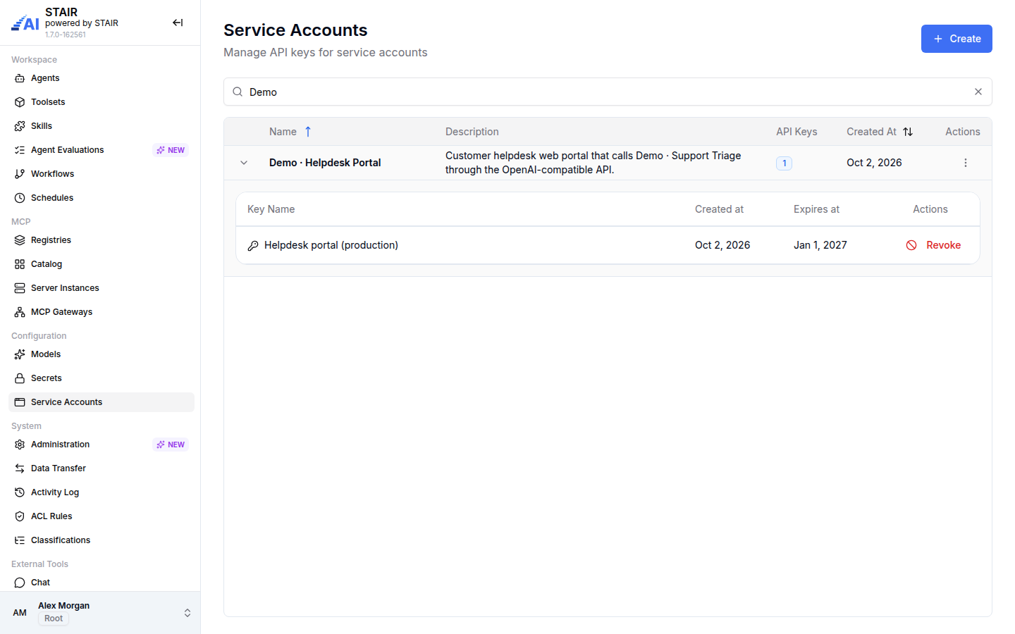Open Toolsets in the sidebar
1015x634 pixels.
101,102
